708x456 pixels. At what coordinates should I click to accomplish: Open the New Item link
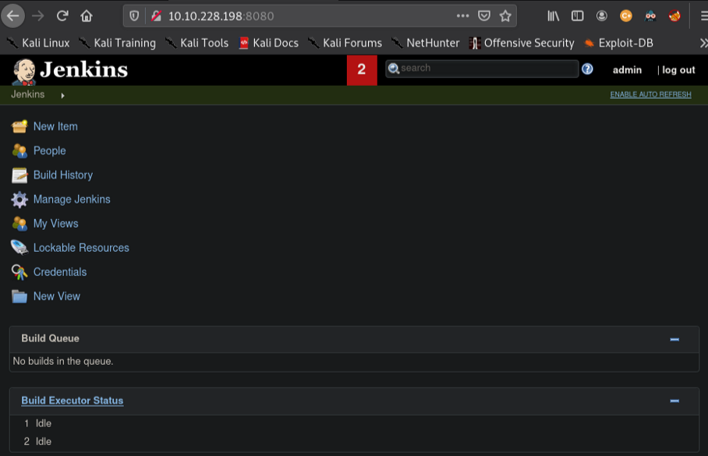[x=55, y=126]
